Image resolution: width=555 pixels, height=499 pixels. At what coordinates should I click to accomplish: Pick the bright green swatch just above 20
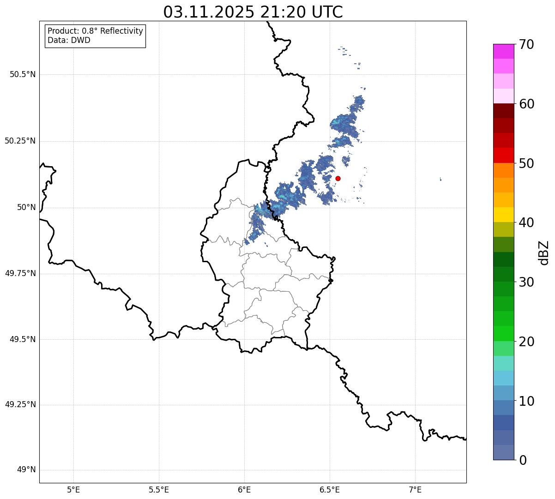[504, 333]
